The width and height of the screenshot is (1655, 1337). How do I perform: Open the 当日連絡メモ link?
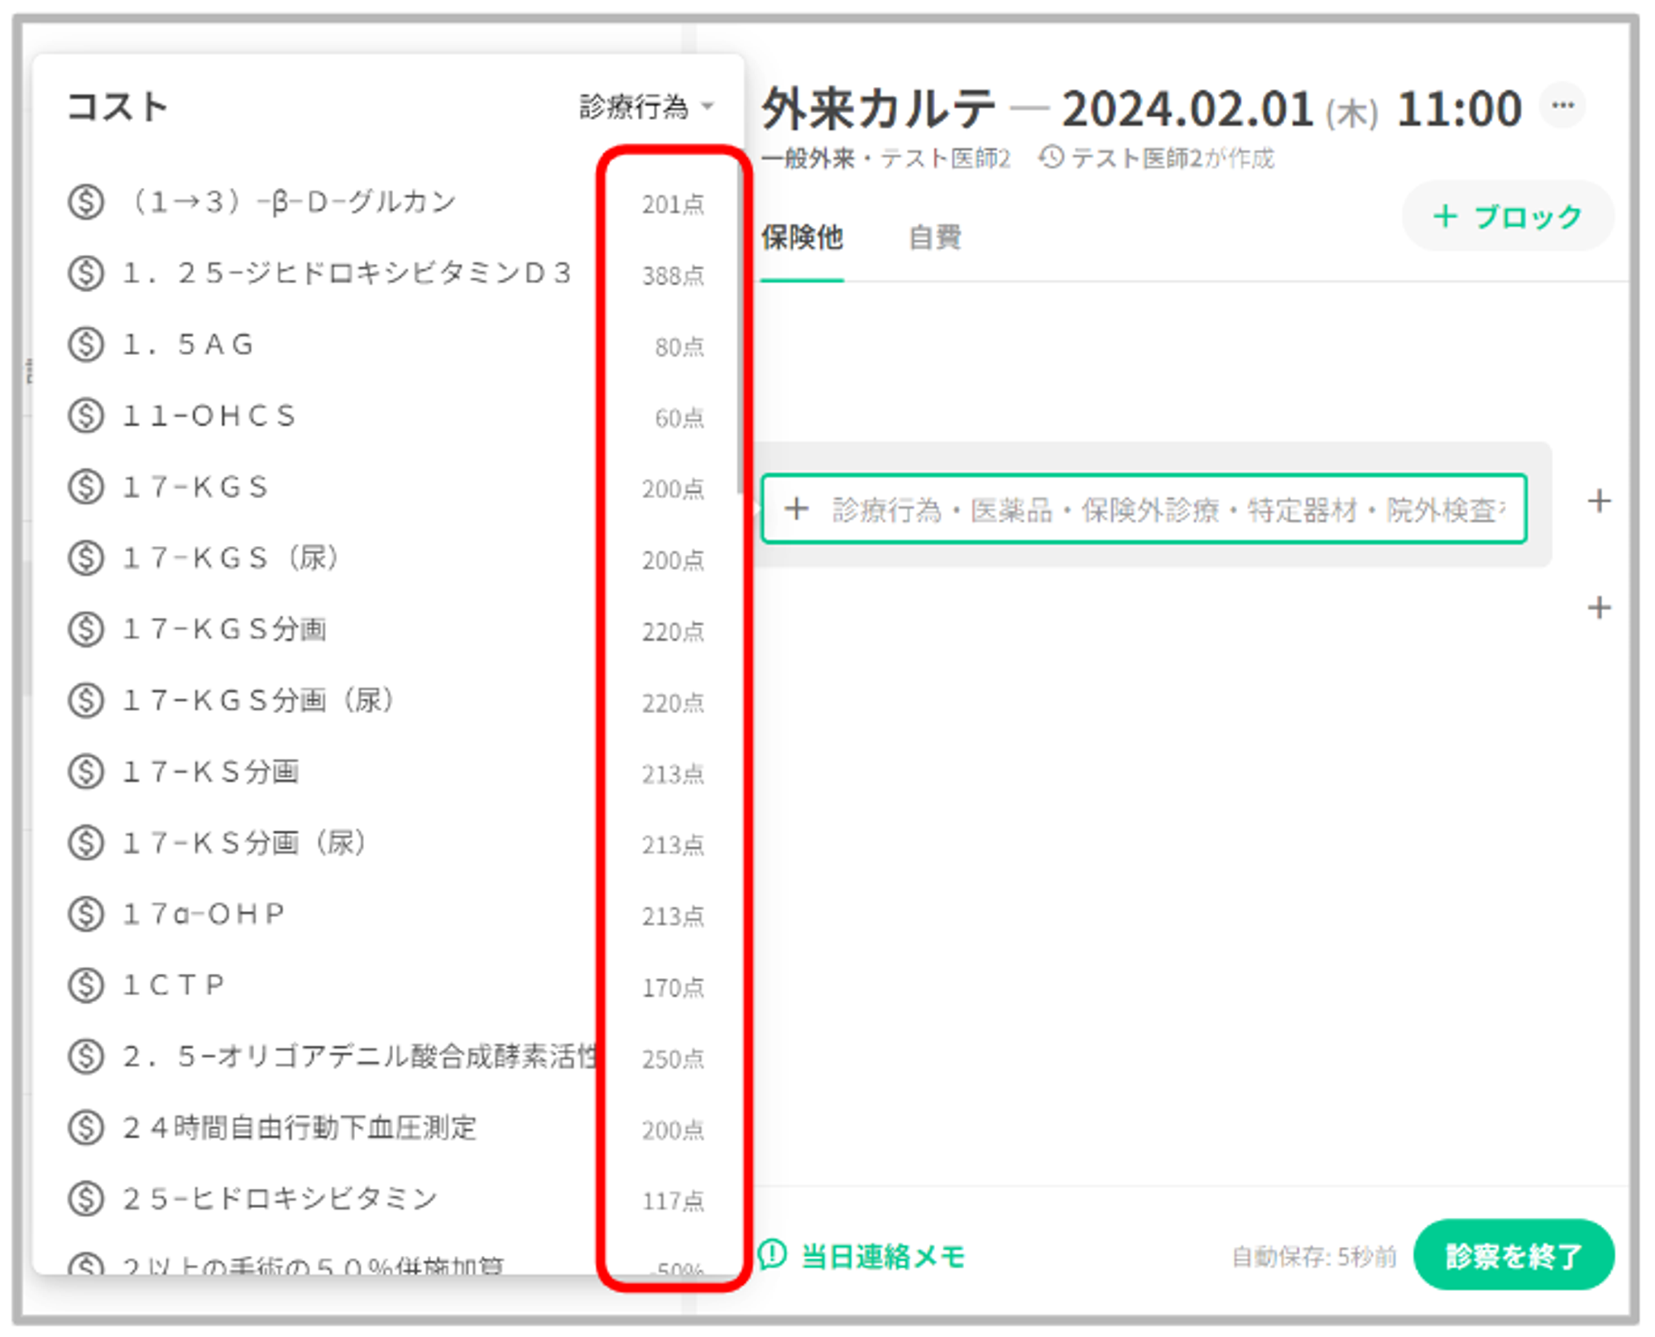[x=882, y=1257]
